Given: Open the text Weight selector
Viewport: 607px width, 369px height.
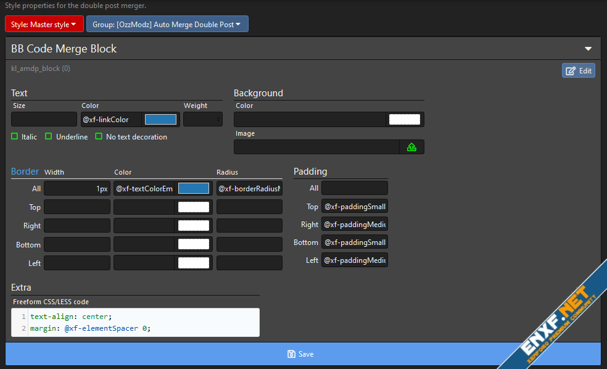Looking at the screenshot, I should [202, 120].
